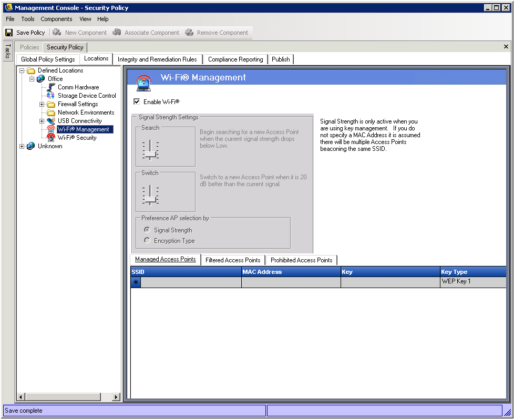Click the Associate Component button label
This screenshot has height=419, width=514.
(152, 33)
